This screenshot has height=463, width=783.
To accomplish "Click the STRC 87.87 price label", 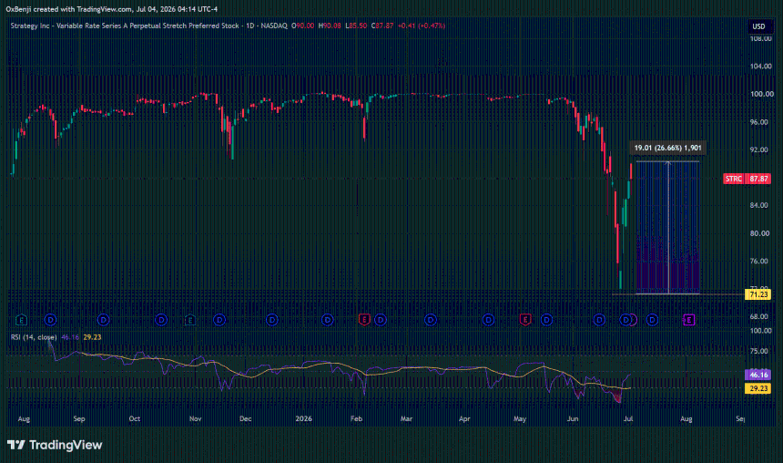I will point(747,179).
